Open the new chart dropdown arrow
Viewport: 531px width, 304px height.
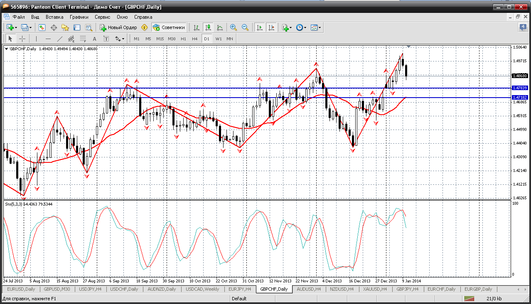pyautogui.click(x=16, y=27)
